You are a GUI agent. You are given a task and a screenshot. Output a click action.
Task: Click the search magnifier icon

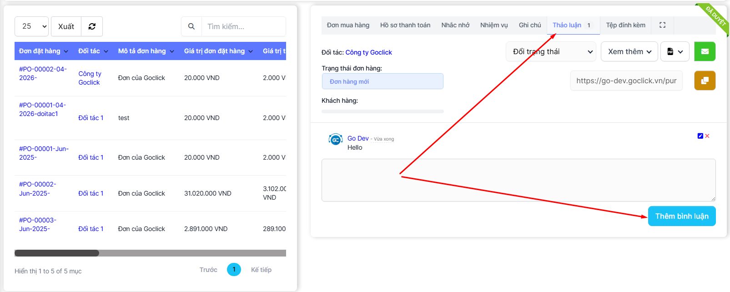pyautogui.click(x=191, y=26)
